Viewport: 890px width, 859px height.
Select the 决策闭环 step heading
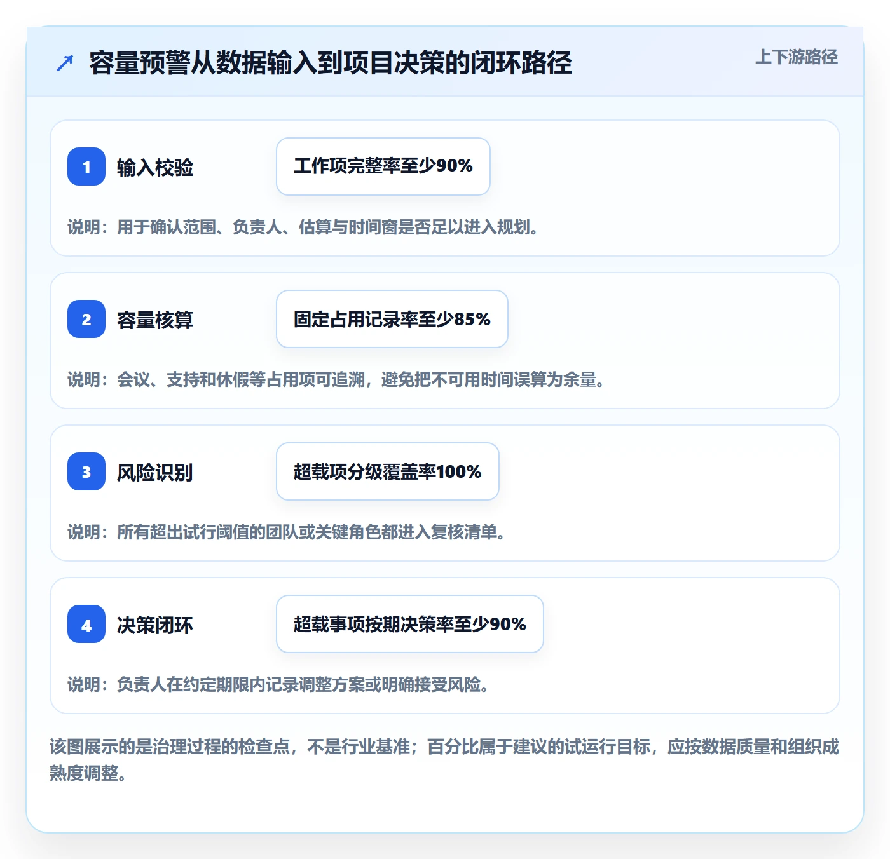tap(155, 625)
